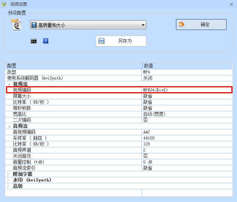
Task: Select the 视频编码 row
Action: 119,90
